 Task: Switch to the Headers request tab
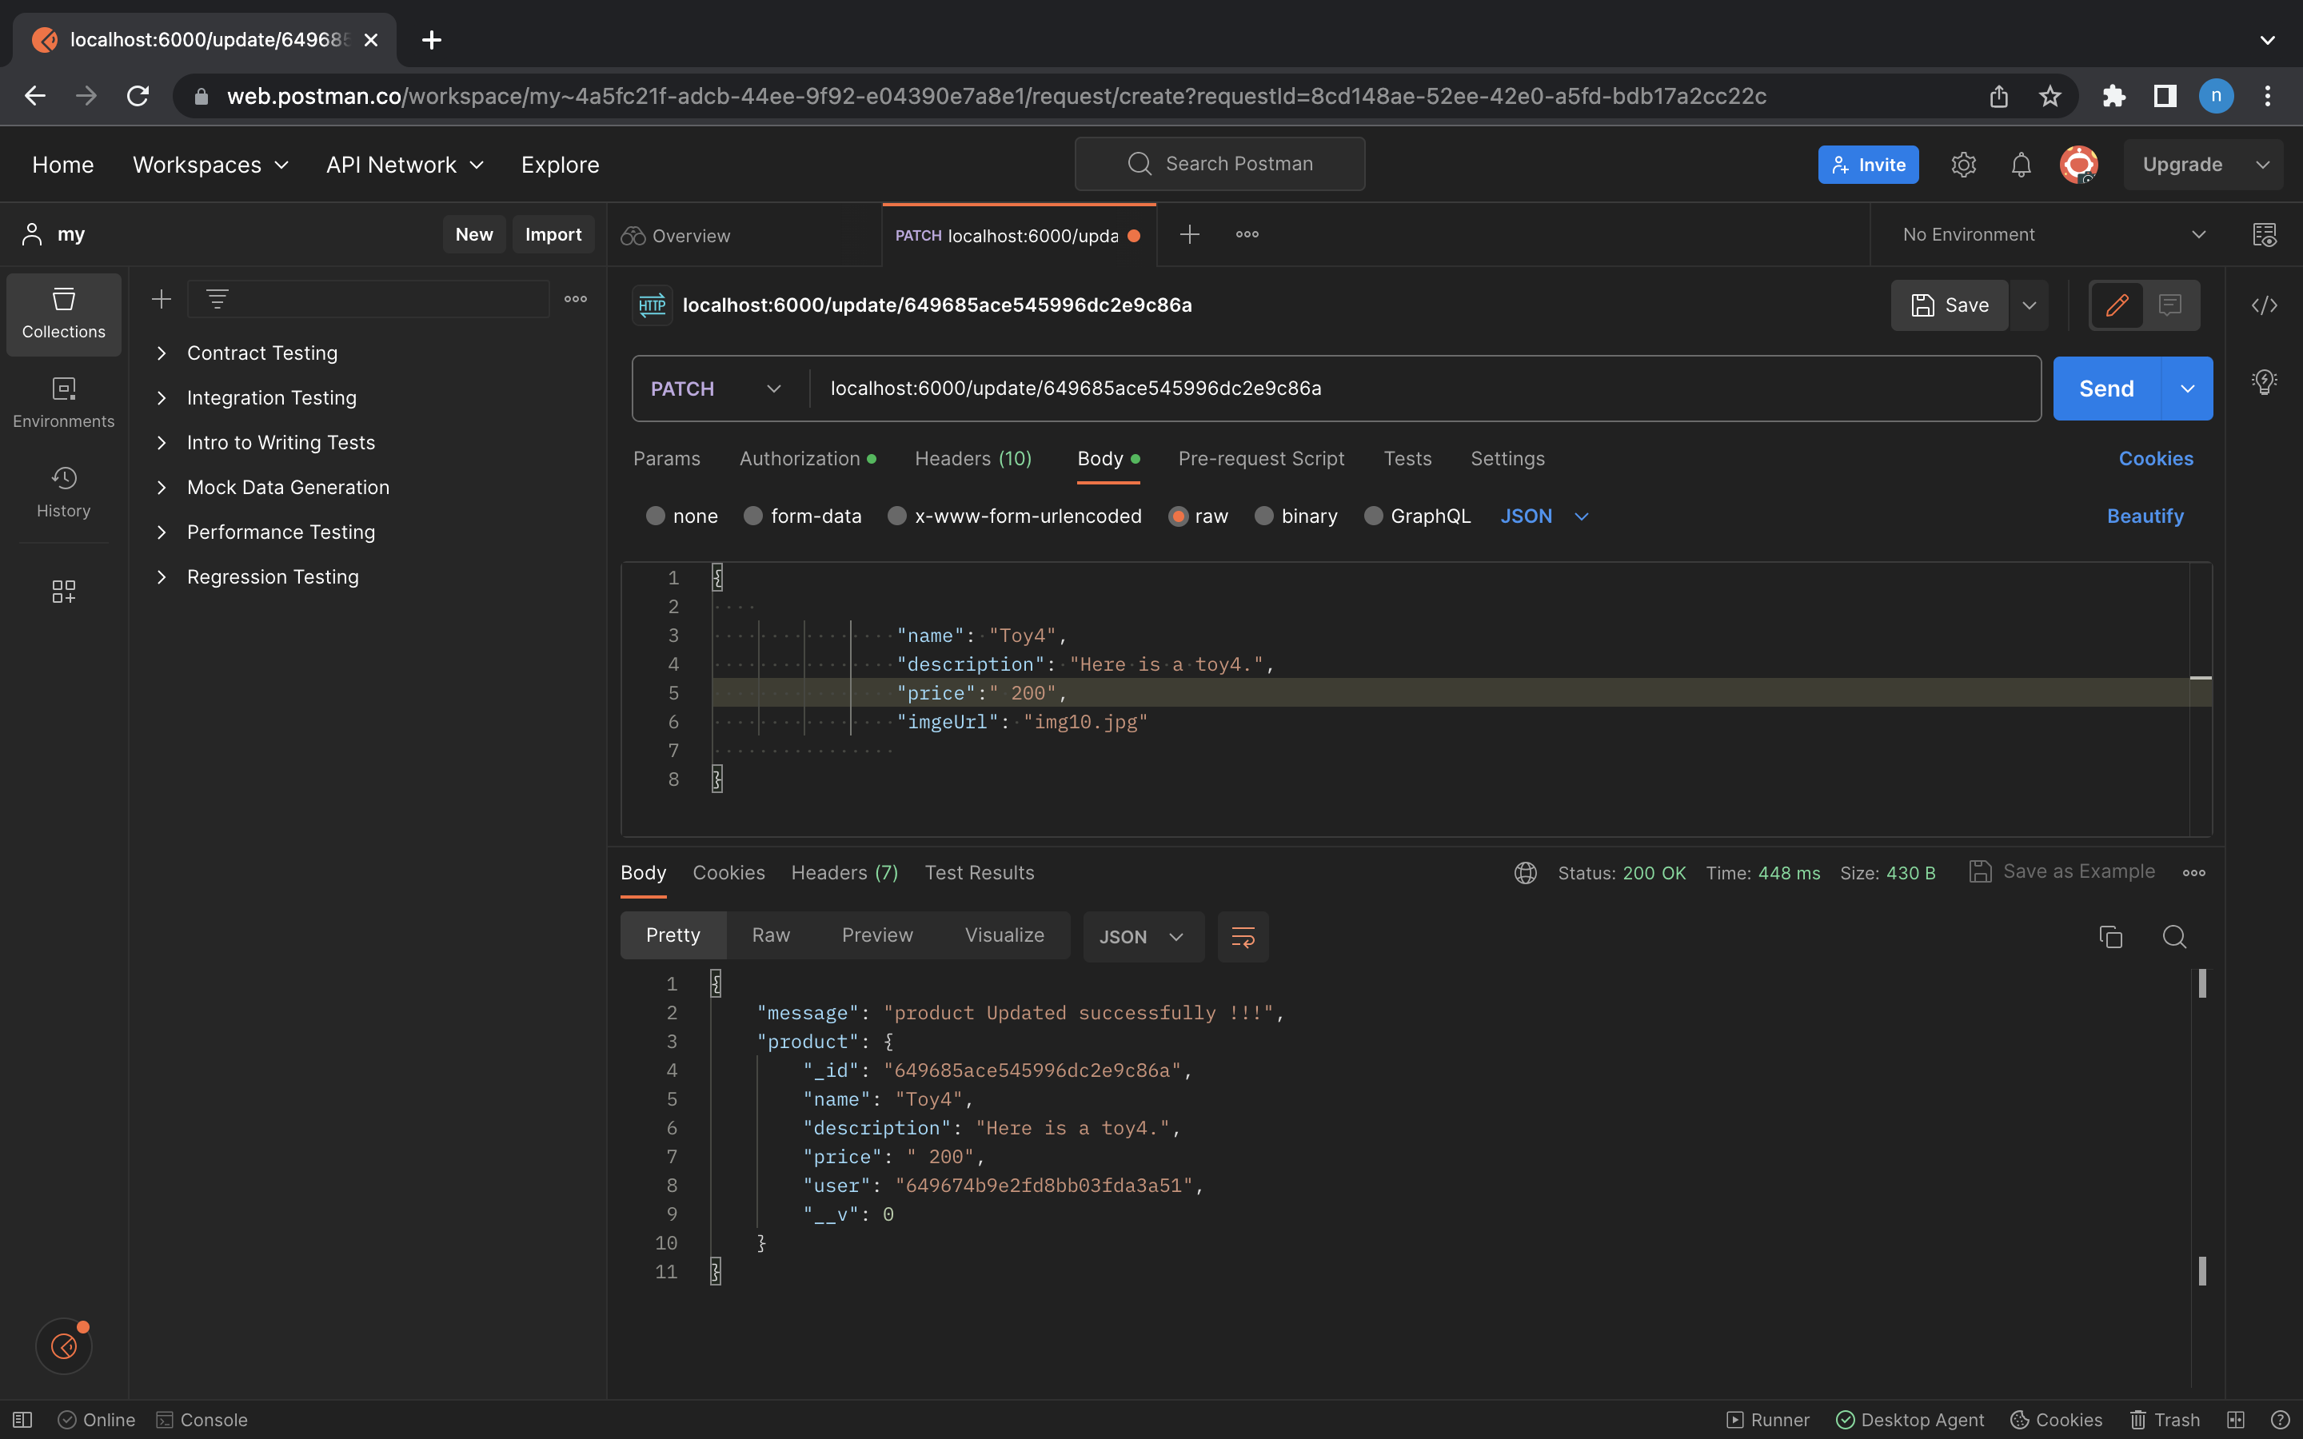coord(972,458)
